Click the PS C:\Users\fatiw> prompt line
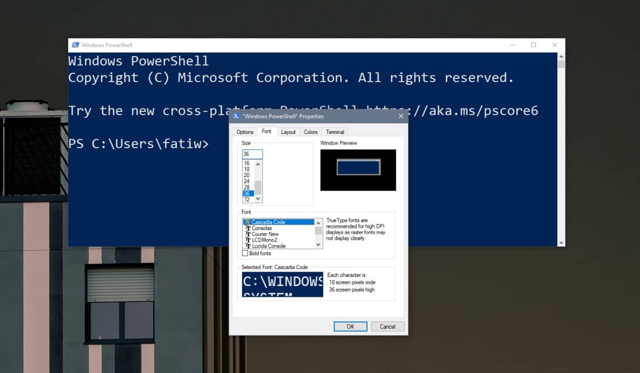The image size is (640, 373). [139, 144]
